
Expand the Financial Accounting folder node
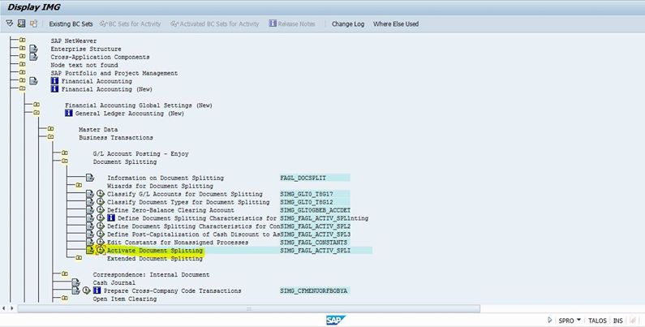click(22, 80)
